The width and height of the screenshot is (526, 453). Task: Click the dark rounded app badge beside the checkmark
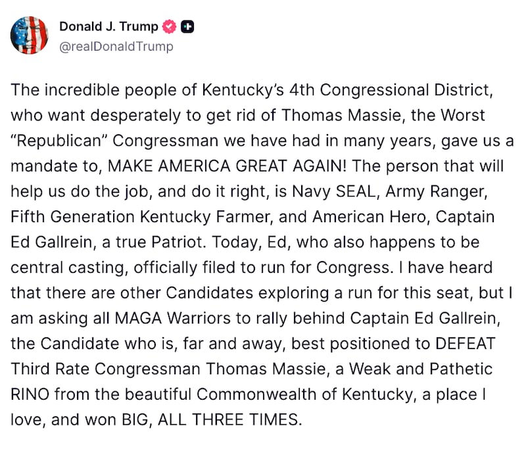click(187, 26)
